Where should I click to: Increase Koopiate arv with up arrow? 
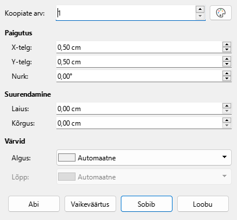pos(200,9)
